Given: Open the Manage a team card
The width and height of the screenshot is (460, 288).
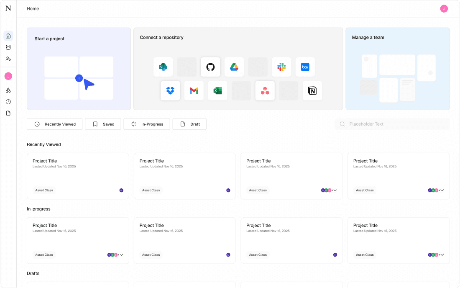Looking at the screenshot, I should point(398,69).
